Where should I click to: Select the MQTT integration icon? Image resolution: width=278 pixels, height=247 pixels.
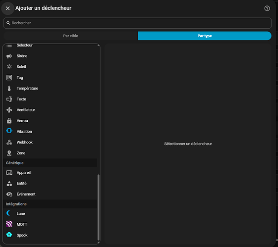coord(9,224)
